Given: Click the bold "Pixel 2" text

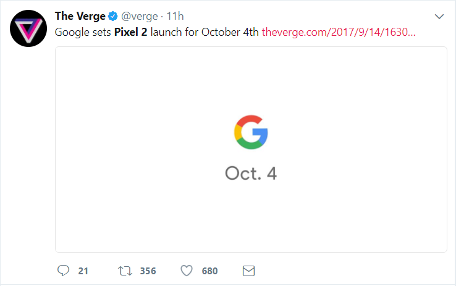Looking at the screenshot, I should click(131, 32).
